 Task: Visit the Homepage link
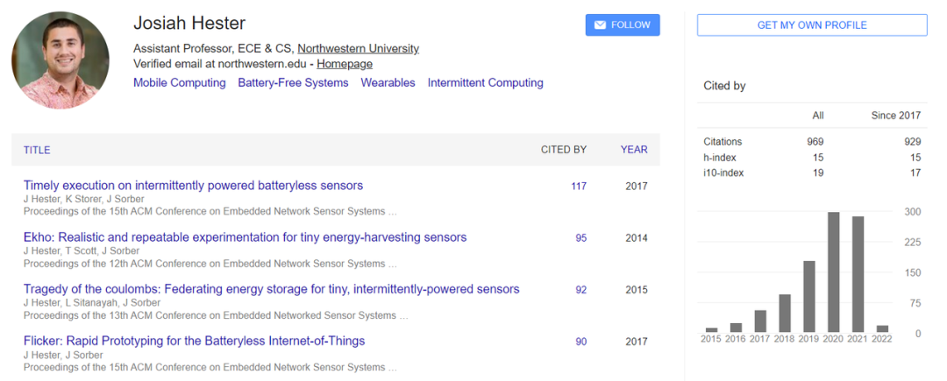tap(345, 64)
